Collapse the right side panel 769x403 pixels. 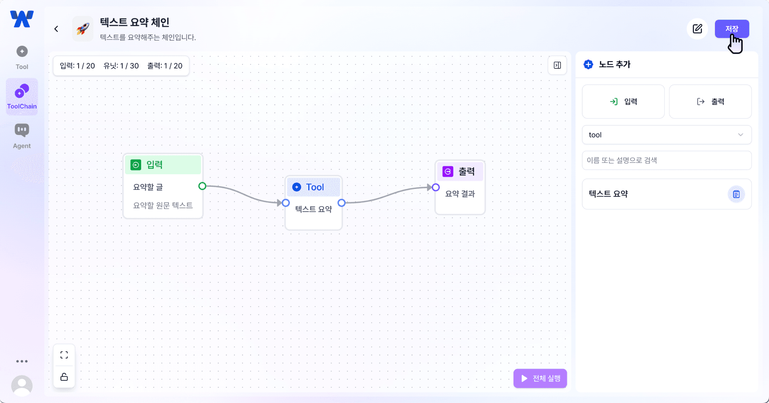pyautogui.click(x=557, y=65)
